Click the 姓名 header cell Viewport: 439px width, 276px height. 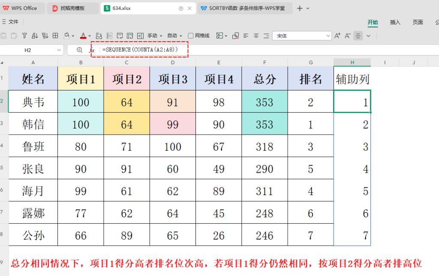(x=33, y=79)
